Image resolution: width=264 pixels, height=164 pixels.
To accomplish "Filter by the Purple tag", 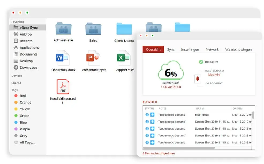I will point(25,129).
